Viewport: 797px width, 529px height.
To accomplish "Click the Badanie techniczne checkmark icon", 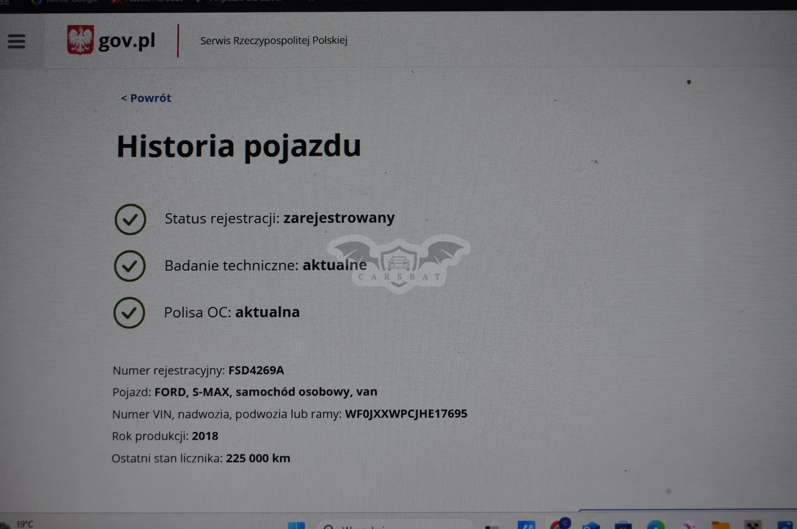I will pos(130,266).
